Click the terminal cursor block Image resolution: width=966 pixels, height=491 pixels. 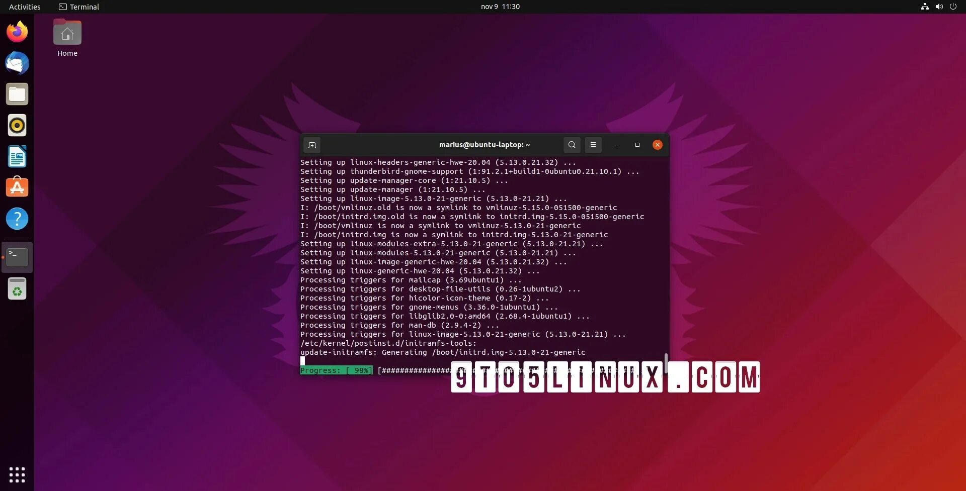click(x=302, y=361)
